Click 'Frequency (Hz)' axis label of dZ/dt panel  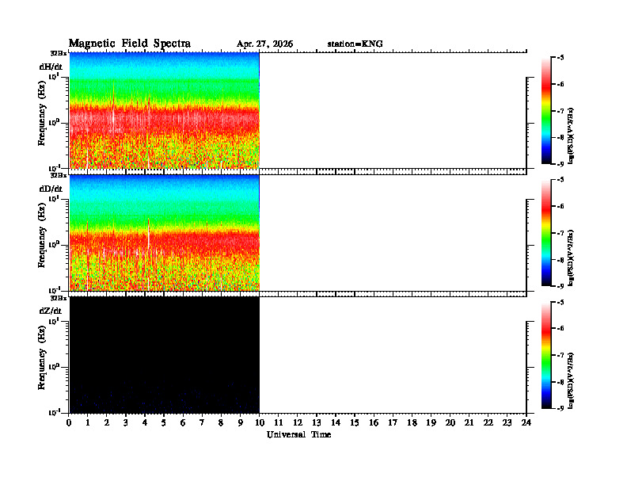(x=42, y=357)
